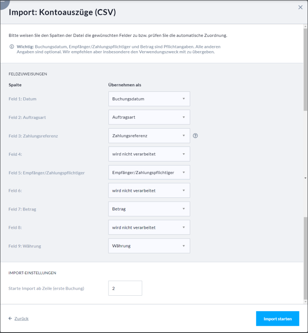Click the Import starten button
Viewport: 308px width, 333px height.
278,318
